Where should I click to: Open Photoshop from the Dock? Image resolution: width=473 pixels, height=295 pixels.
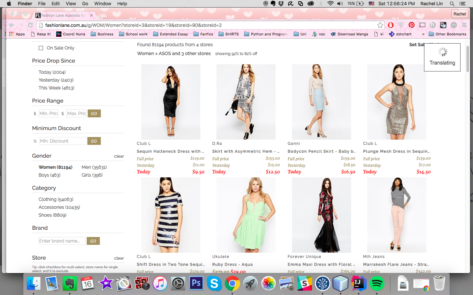coord(196,283)
